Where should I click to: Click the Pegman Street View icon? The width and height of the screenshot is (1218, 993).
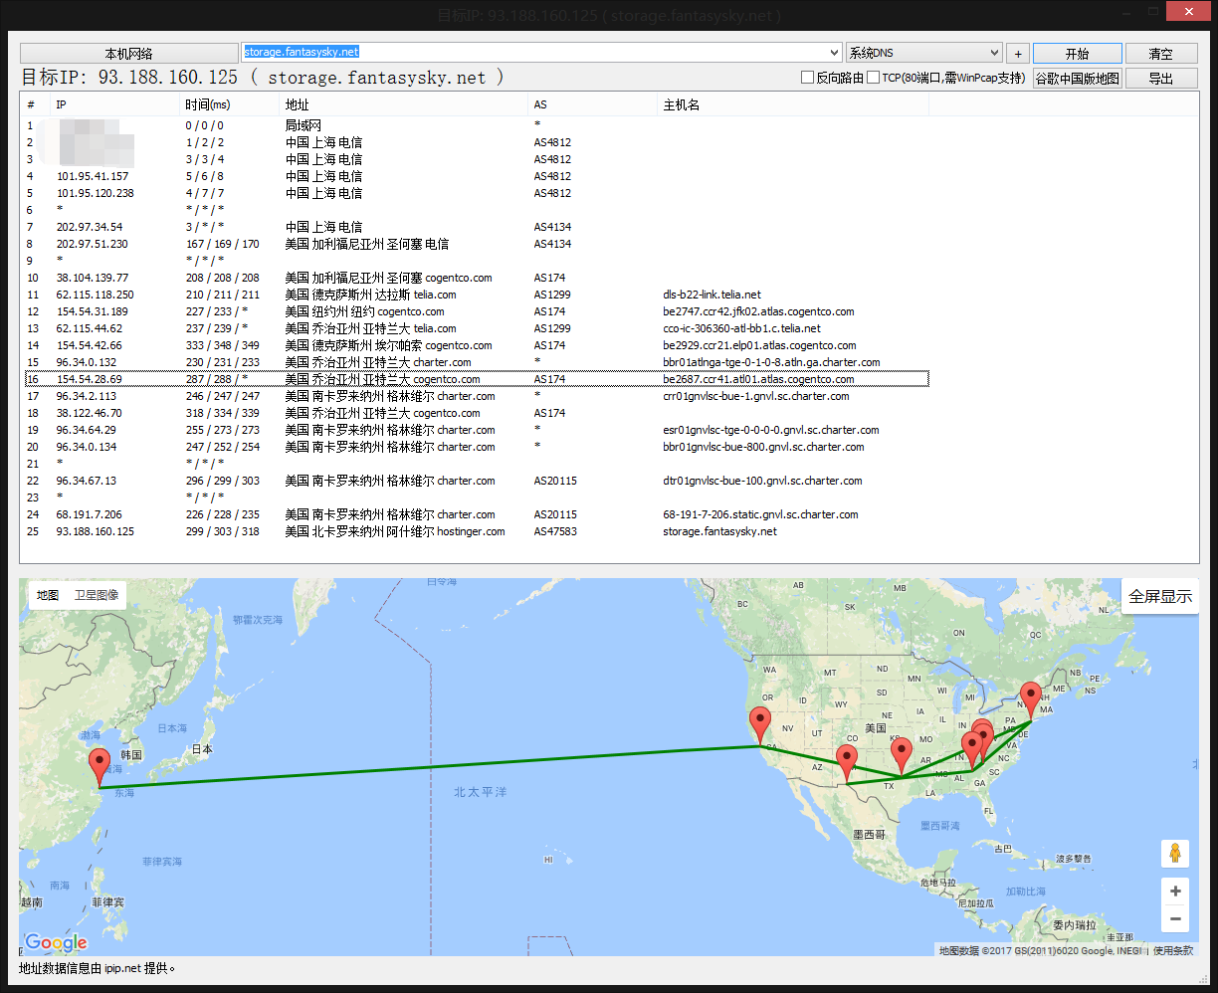[x=1175, y=854]
